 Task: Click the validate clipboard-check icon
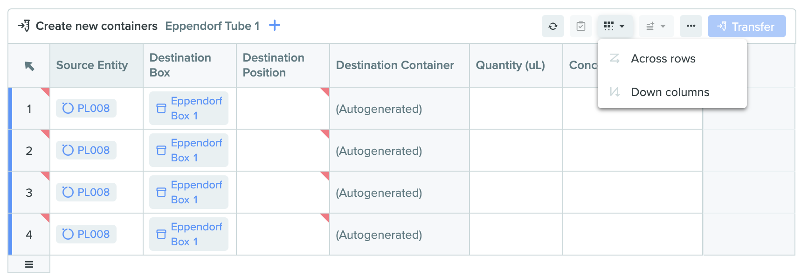[580, 26]
